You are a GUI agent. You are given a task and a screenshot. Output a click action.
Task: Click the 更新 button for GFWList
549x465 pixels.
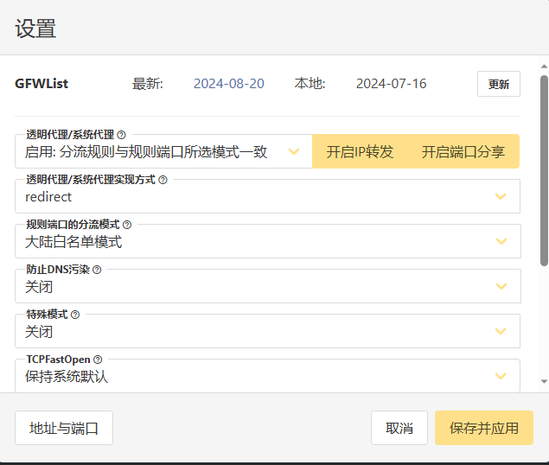tap(499, 84)
